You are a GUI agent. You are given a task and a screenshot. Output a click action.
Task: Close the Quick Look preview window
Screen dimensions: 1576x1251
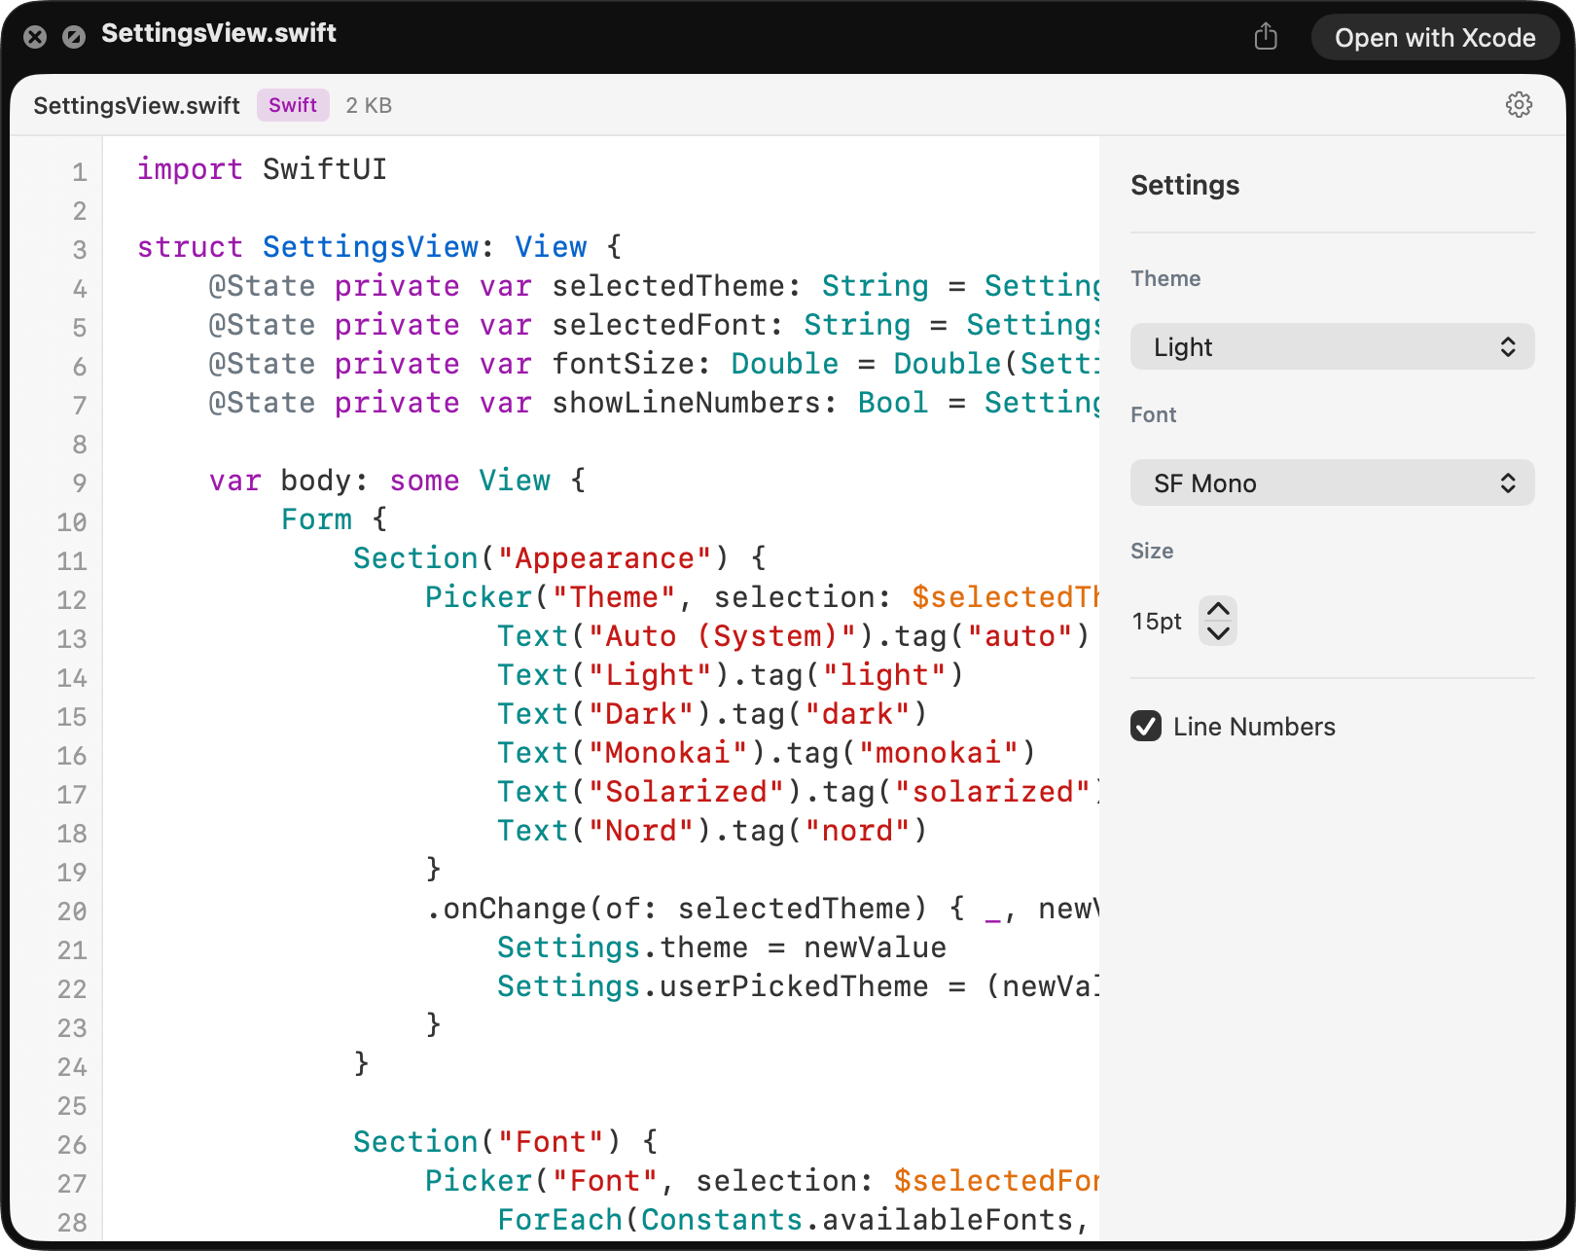pos(35,37)
